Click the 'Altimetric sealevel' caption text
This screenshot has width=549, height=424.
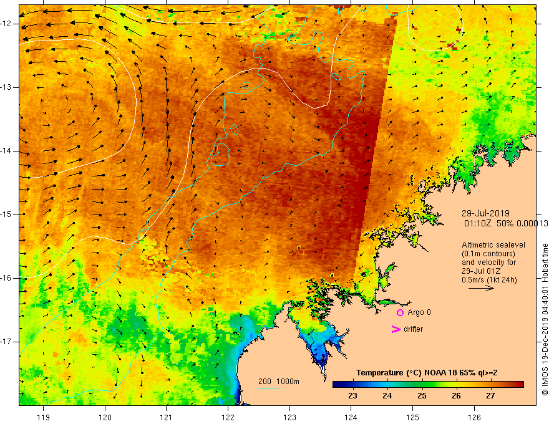(x=493, y=245)
